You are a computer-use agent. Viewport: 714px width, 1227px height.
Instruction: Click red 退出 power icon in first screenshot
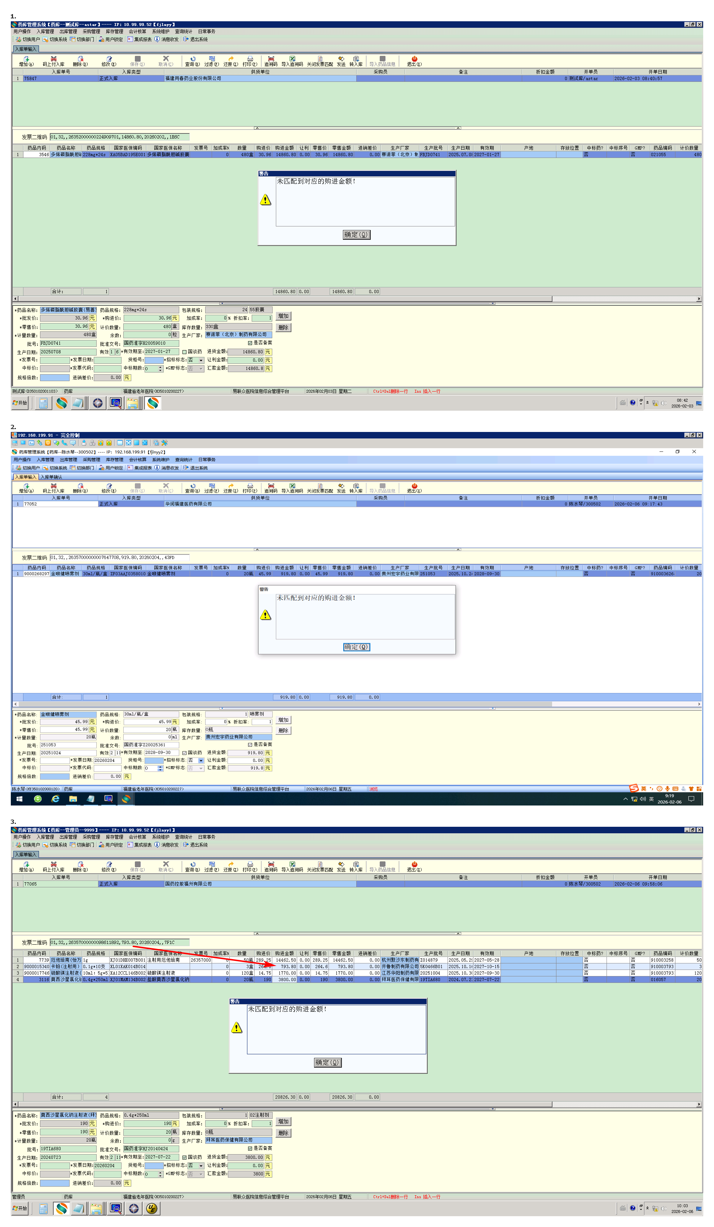tap(414, 58)
